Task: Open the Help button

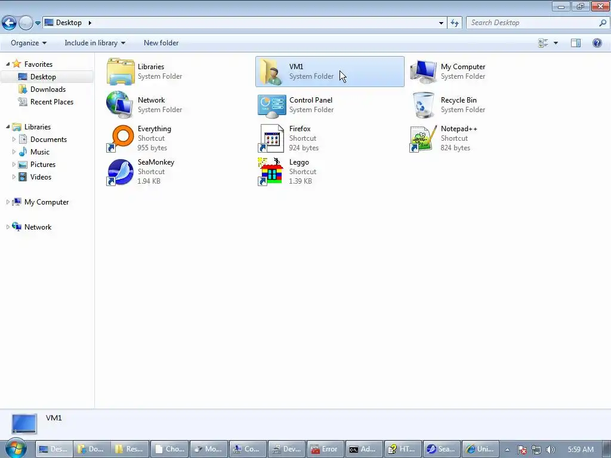Action: tap(597, 43)
